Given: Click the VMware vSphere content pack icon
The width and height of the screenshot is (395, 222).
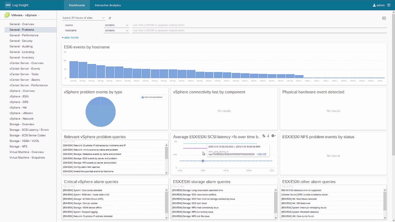Looking at the screenshot, I should point(7,15).
